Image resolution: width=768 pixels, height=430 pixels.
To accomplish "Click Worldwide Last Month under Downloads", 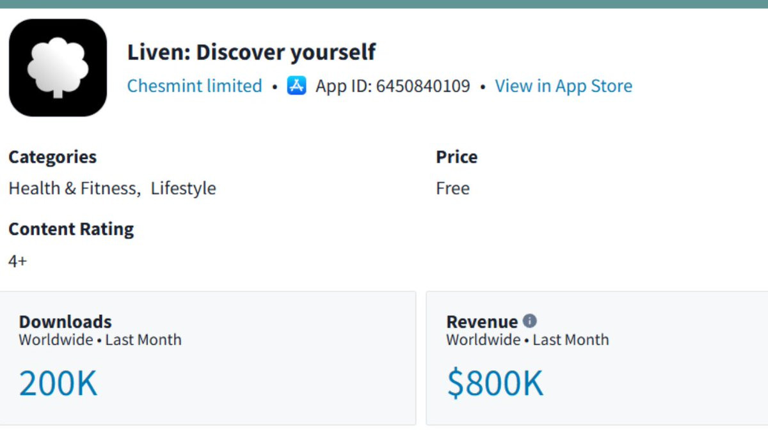I will pos(100,340).
